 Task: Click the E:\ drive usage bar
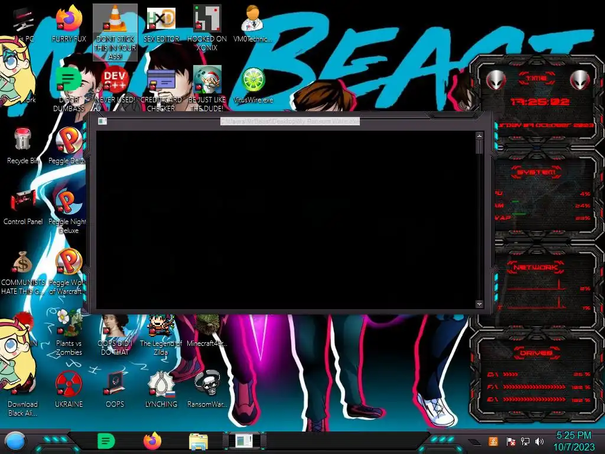click(534, 400)
